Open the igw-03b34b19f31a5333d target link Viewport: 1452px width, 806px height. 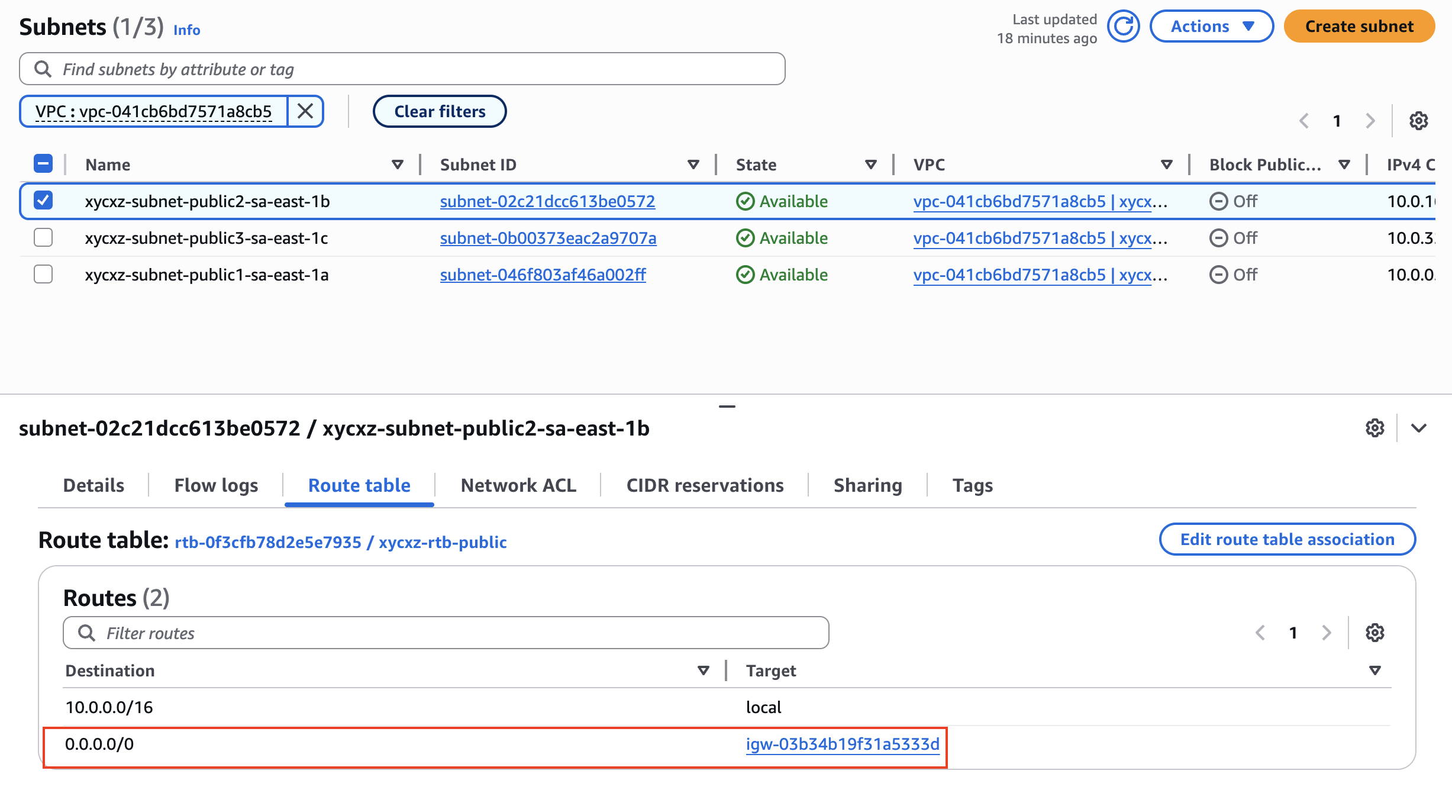pos(843,744)
